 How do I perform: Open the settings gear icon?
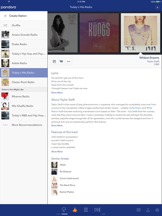pos(157,210)
